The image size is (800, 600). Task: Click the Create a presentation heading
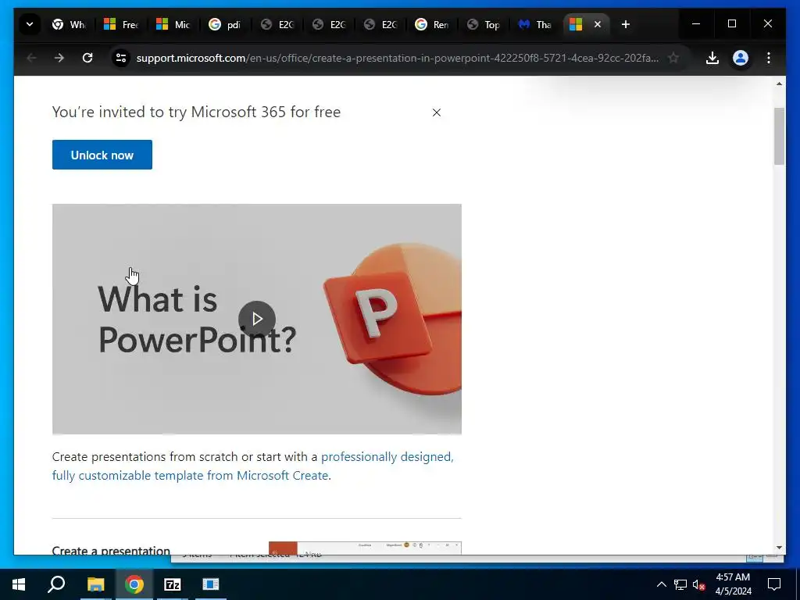[x=111, y=551]
